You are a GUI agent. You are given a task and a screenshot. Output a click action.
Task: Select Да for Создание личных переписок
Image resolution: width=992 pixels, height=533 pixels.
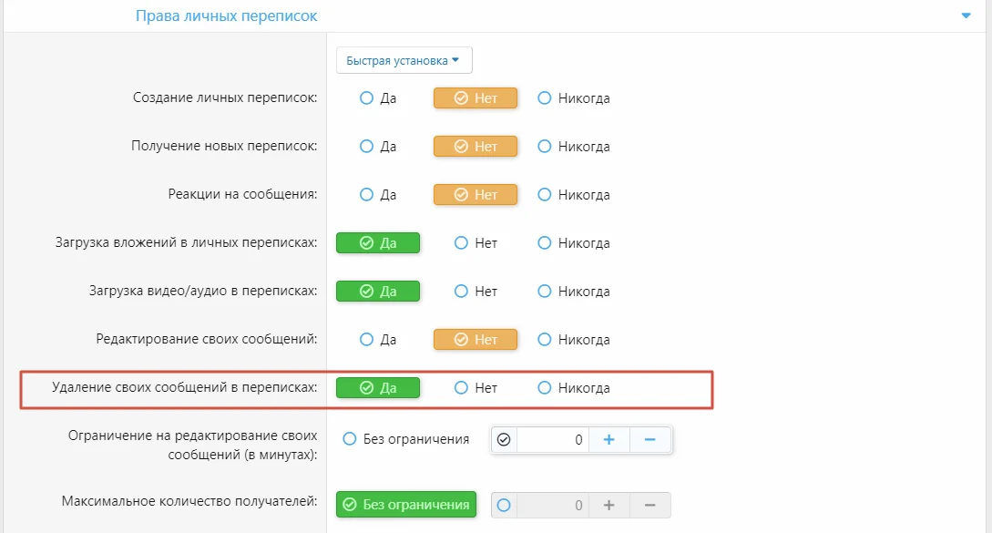tap(378, 98)
